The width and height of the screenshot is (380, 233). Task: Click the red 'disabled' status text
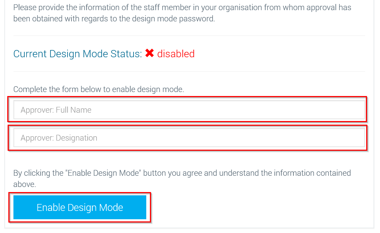pos(176,54)
